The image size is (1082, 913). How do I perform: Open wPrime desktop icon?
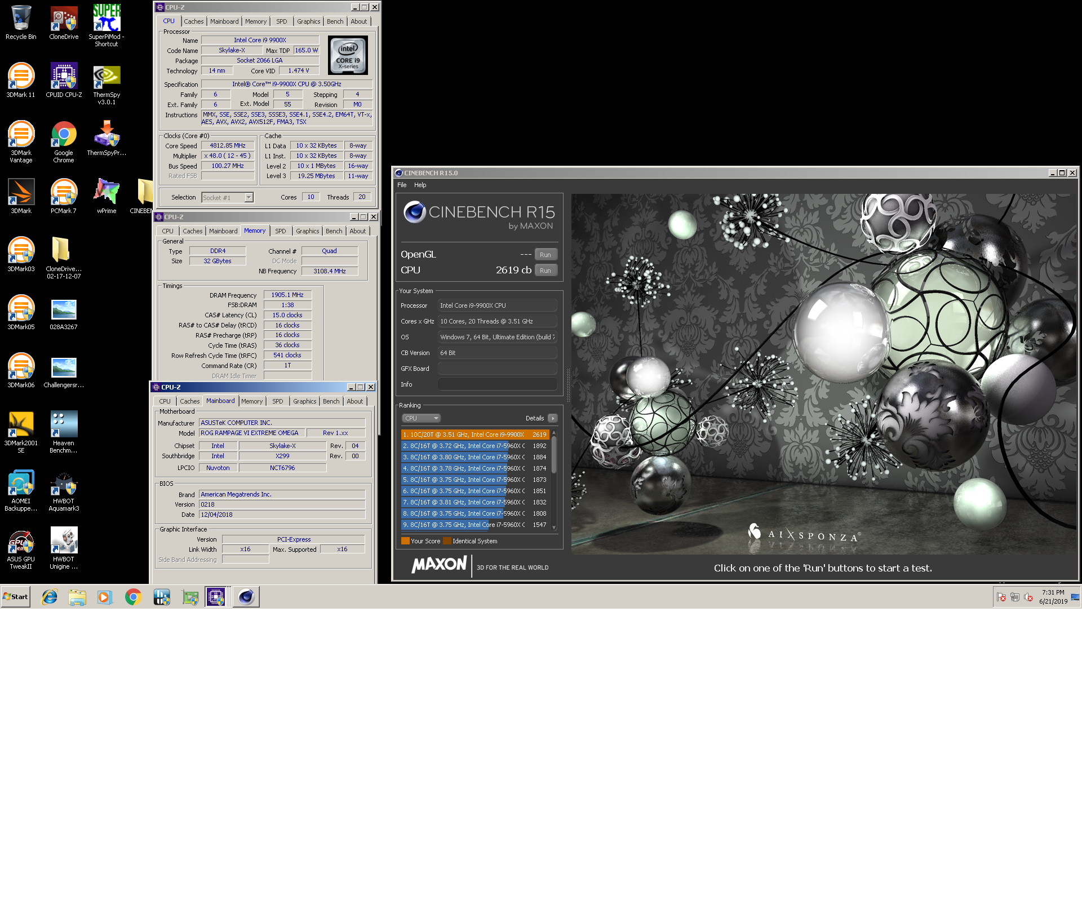click(x=107, y=197)
